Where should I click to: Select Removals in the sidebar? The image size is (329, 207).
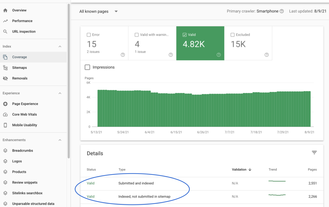pyautogui.click(x=33, y=78)
